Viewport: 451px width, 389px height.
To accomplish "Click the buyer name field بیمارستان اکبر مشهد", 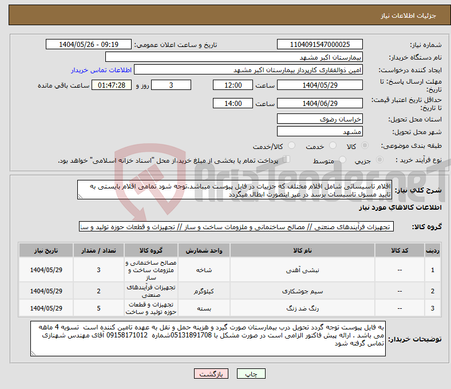I will (x=234, y=57).
